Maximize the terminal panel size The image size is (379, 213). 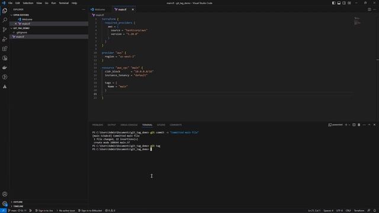(x=370, y=125)
